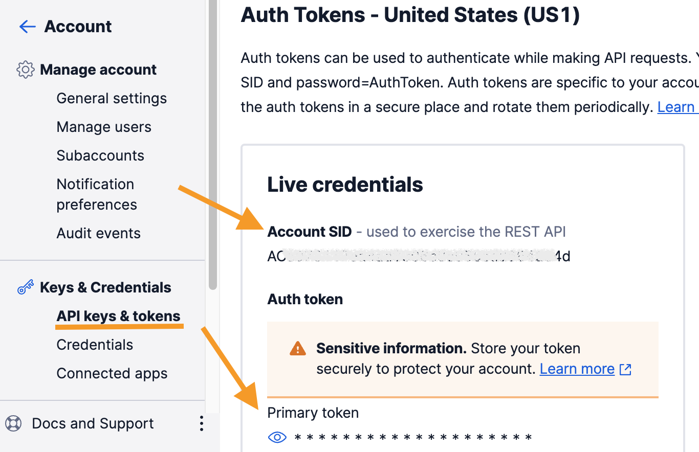The height and width of the screenshot is (452, 699).
Task: Click the external link icon after Learn more
Action: 625,369
